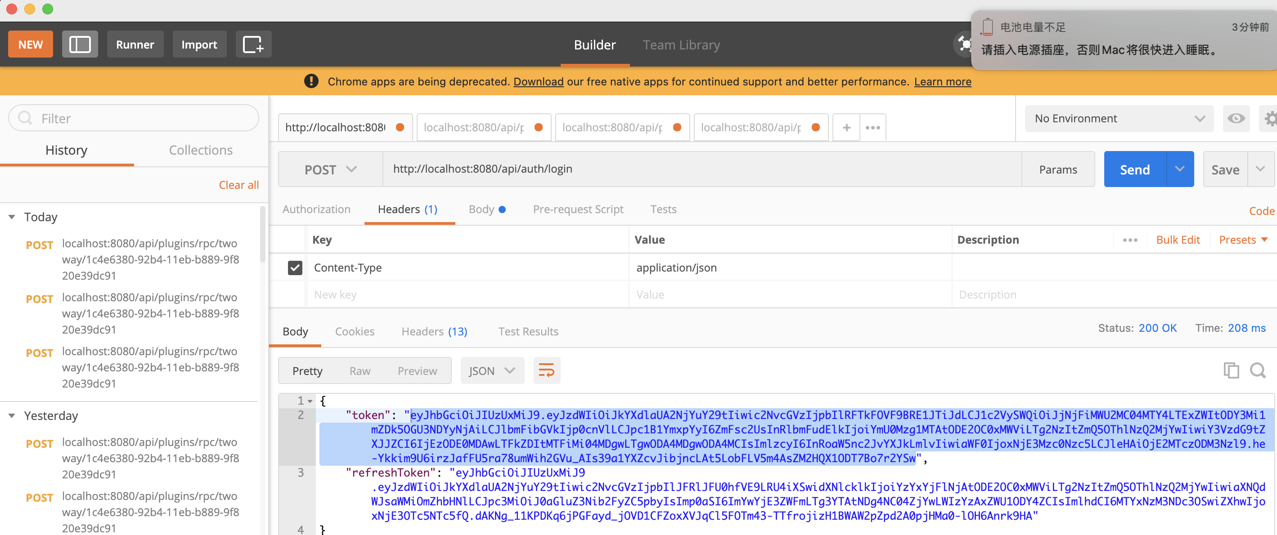This screenshot has width=1277, height=535.
Task: Open the JSON format dropdown
Action: coord(492,370)
